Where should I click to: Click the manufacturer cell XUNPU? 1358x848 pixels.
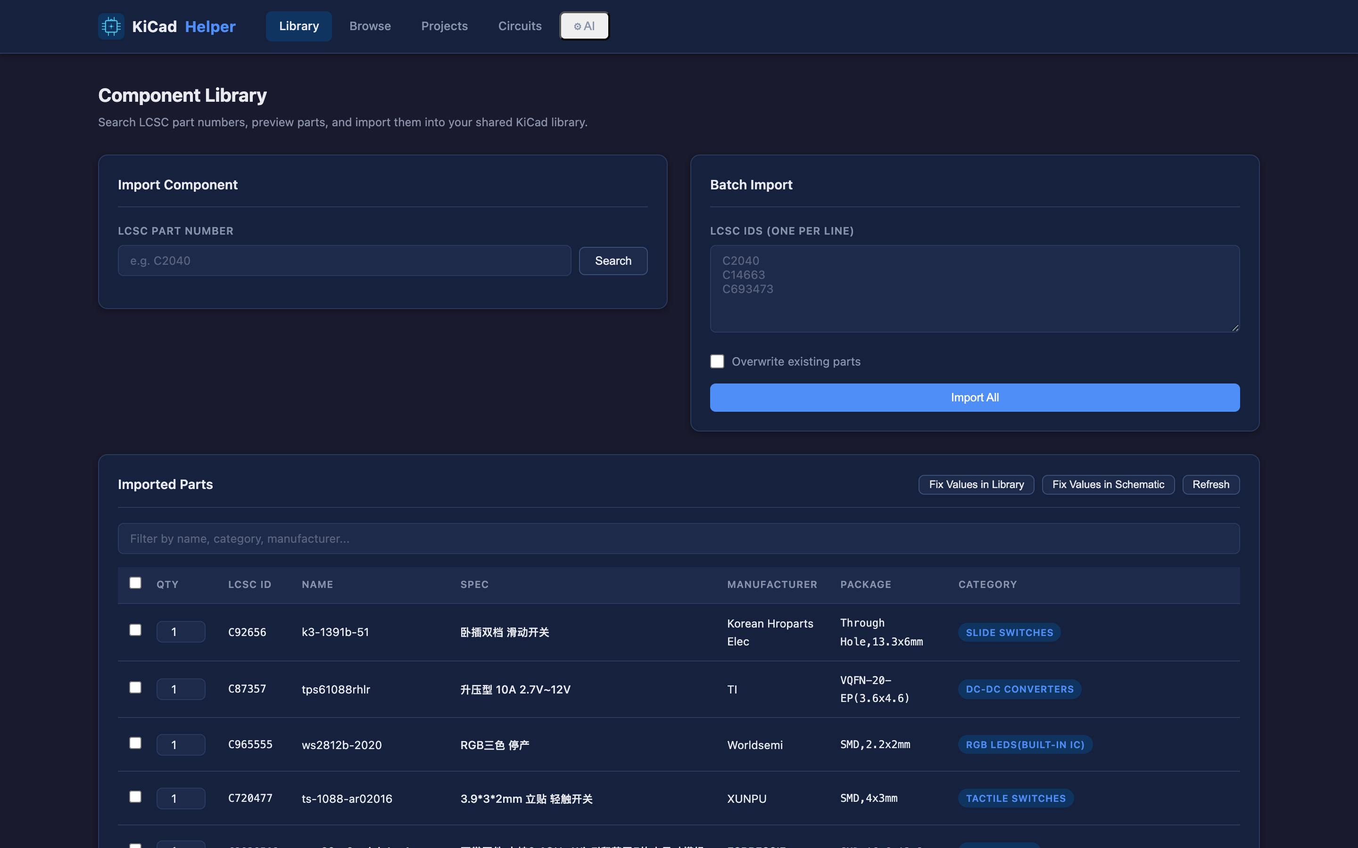746,799
